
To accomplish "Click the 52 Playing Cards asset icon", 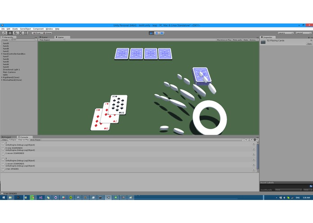I will [263, 42].
